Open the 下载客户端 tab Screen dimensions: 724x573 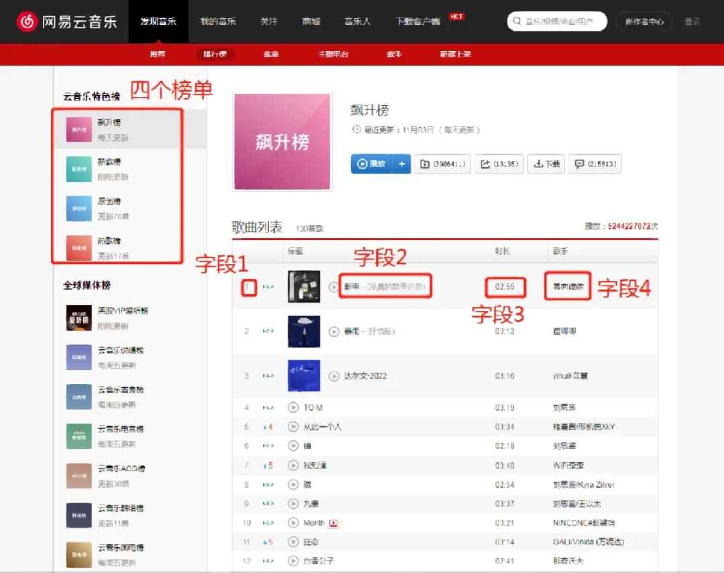coord(418,21)
